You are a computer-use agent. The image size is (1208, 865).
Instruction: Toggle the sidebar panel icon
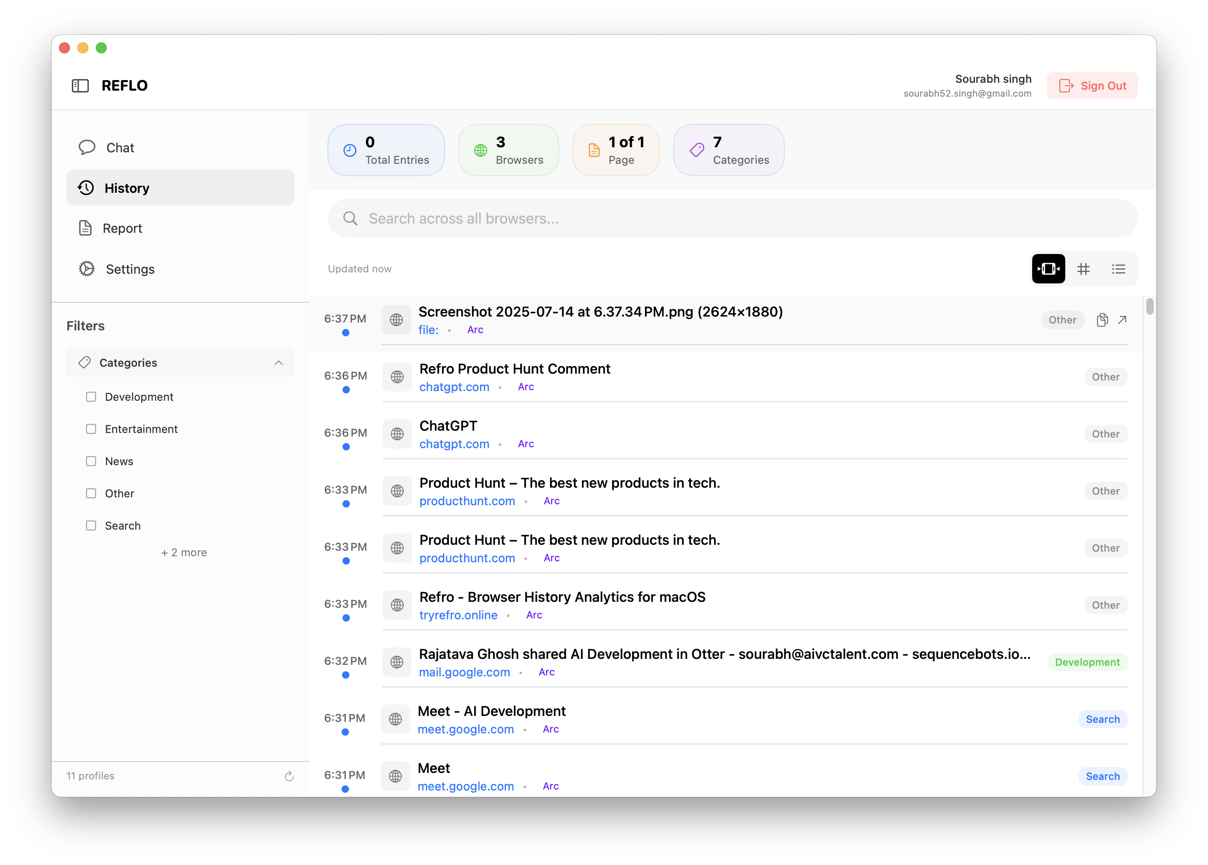coord(80,86)
